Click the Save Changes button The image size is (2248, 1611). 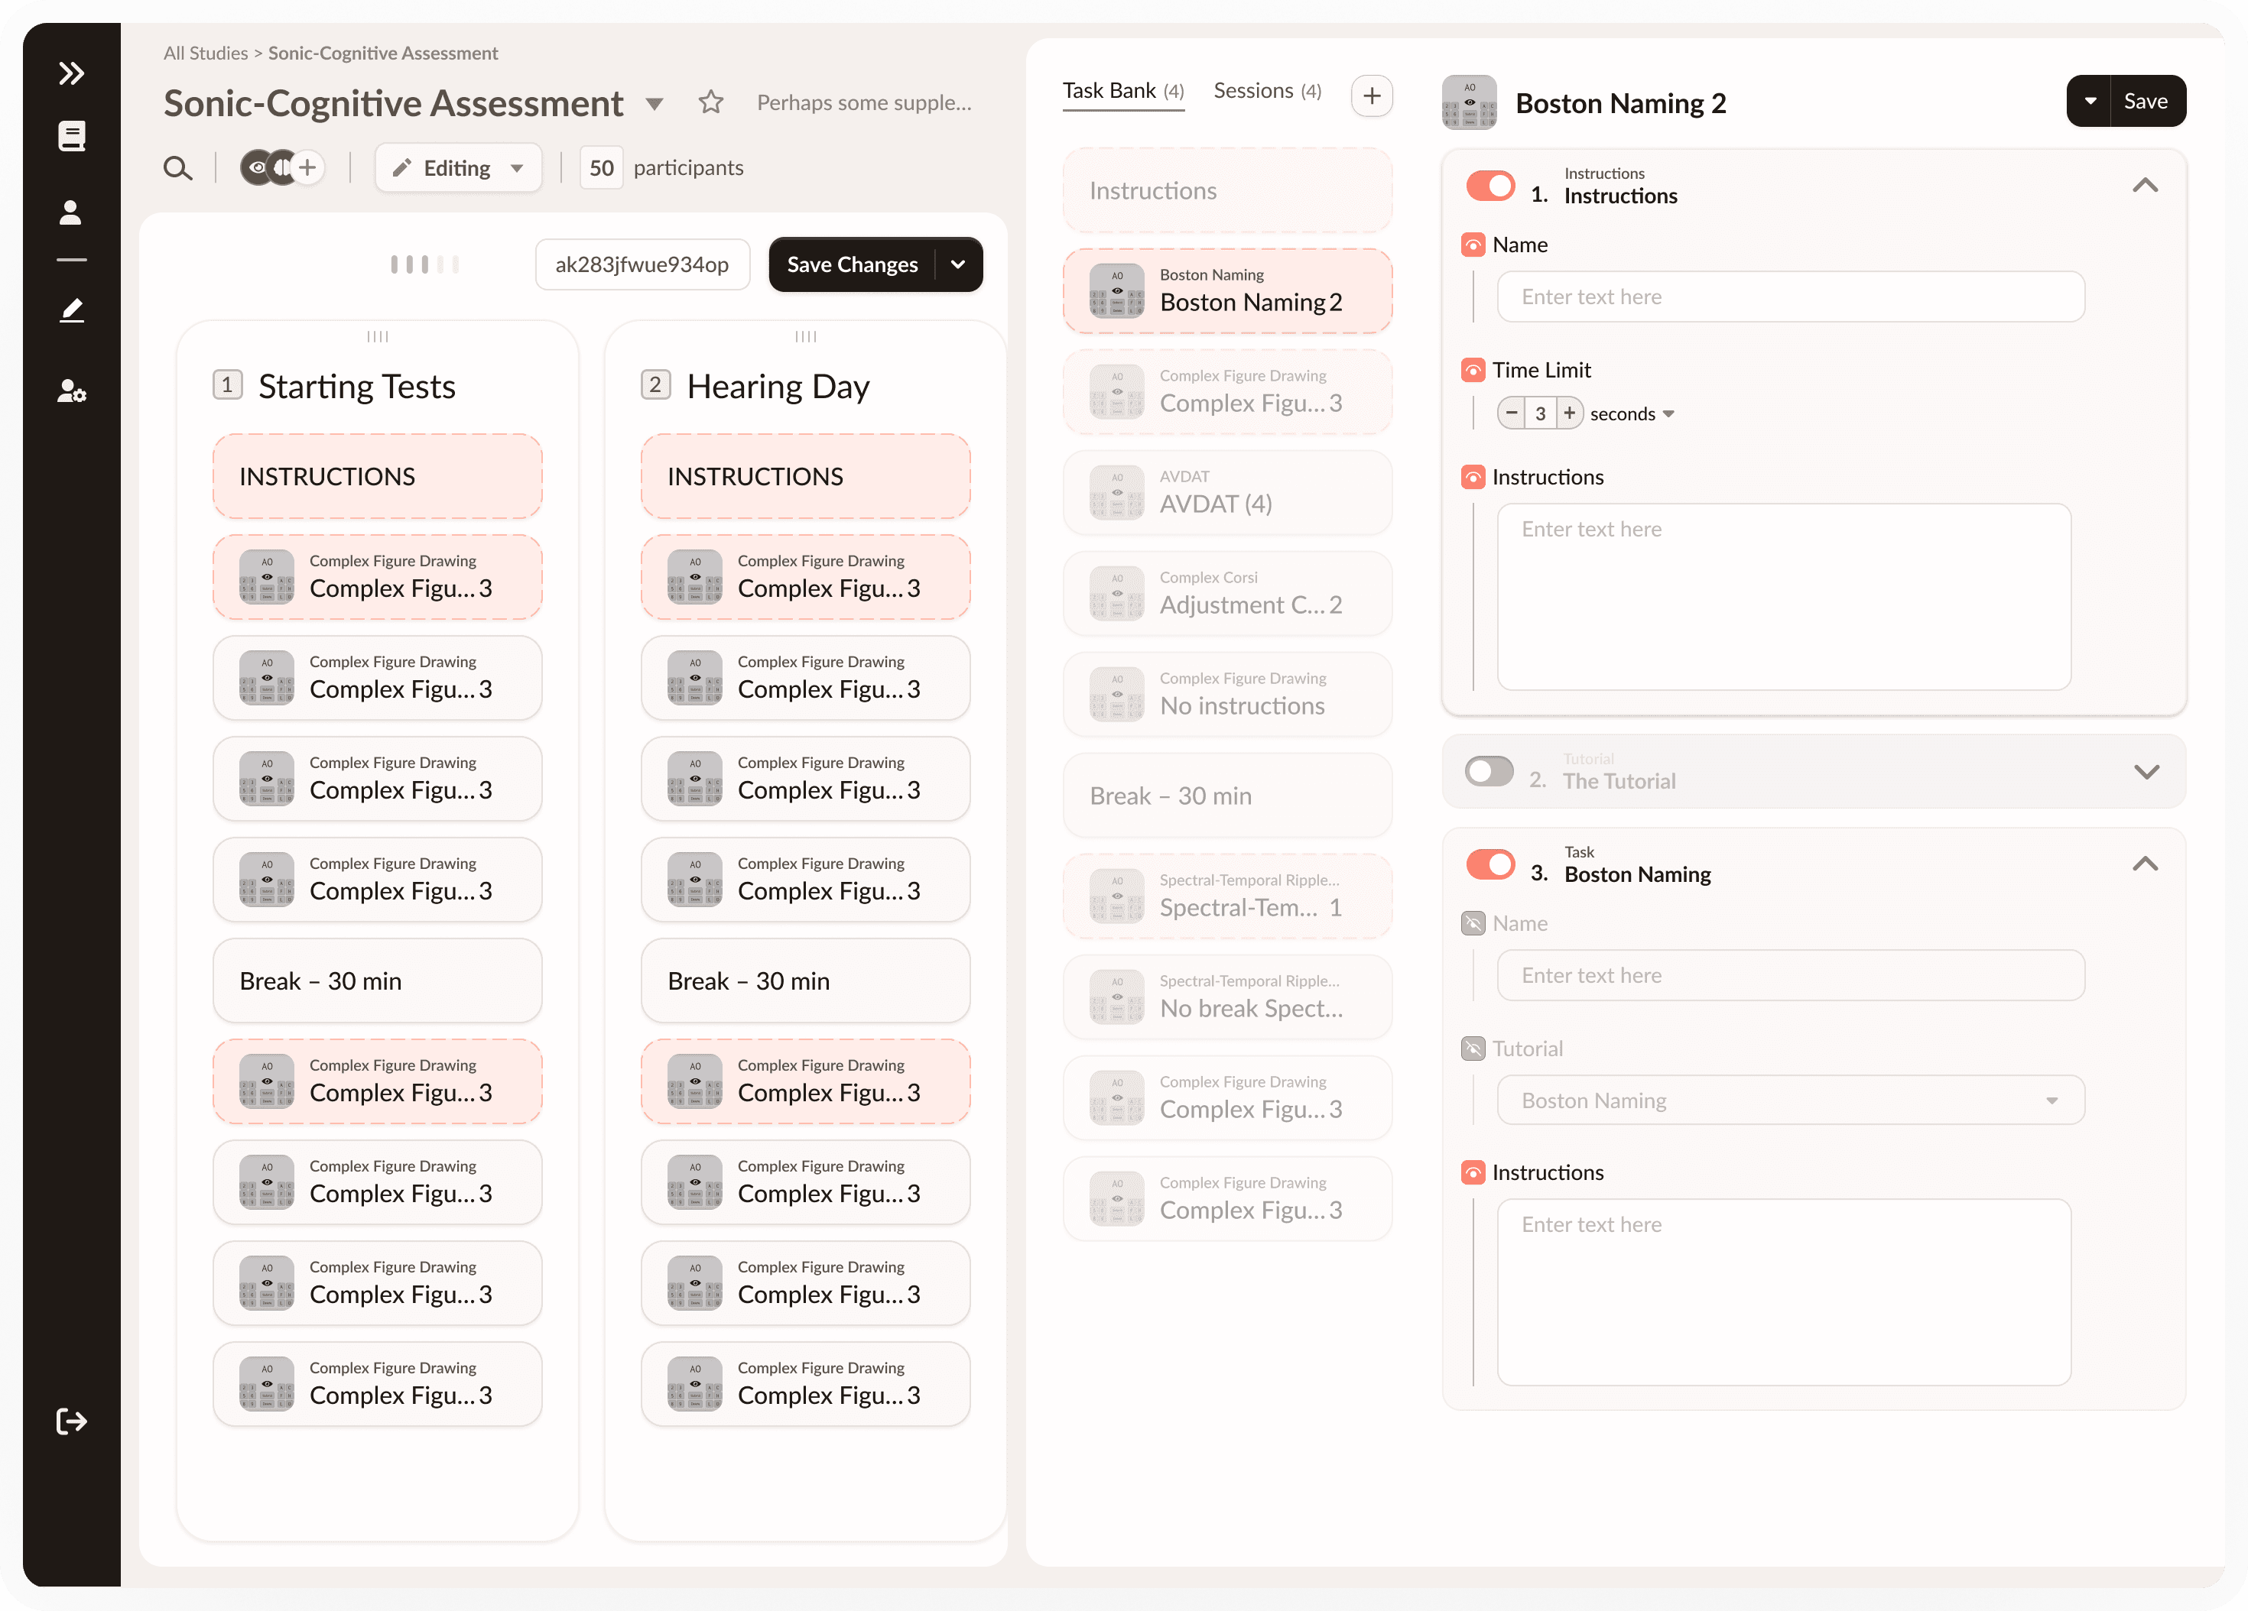tap(852, 264)
